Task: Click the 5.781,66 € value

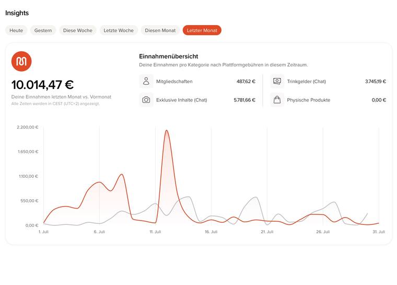Action: [244, 100]
